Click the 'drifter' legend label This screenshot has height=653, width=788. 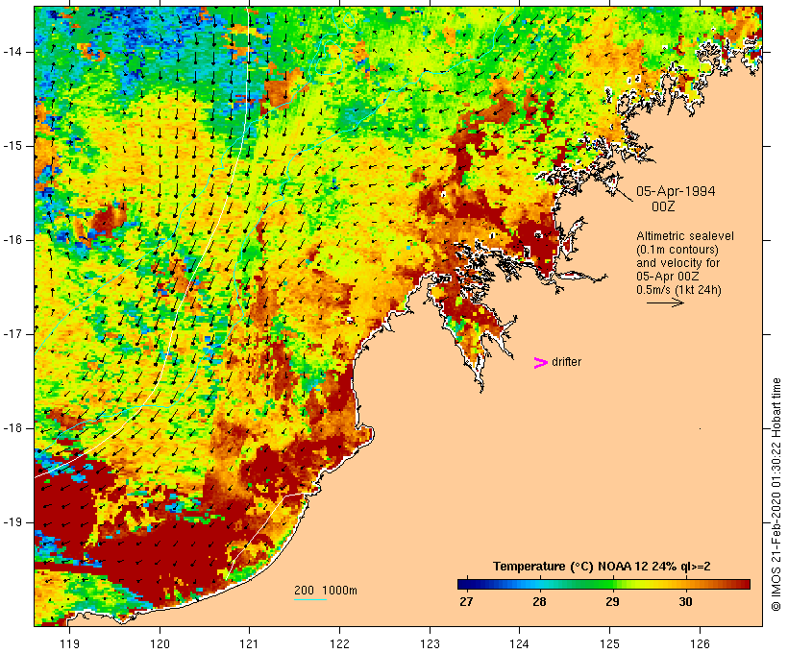[x=566, y=362]
